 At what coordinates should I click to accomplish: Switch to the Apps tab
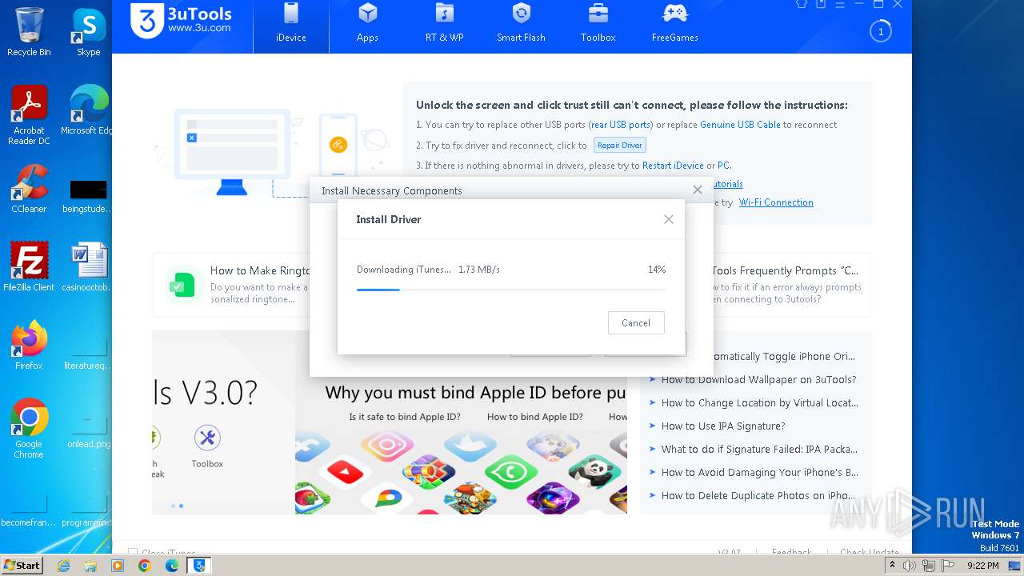tap(367, 24)
